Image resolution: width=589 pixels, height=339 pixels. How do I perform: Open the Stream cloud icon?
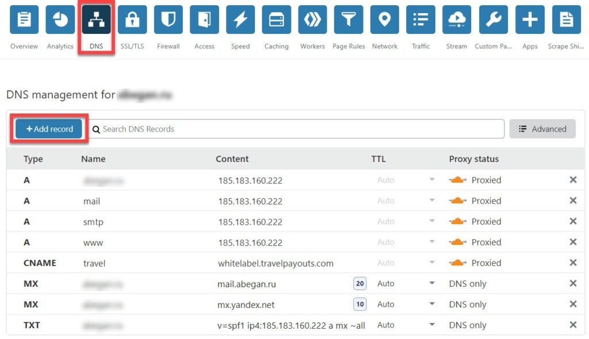pos(457,20)
